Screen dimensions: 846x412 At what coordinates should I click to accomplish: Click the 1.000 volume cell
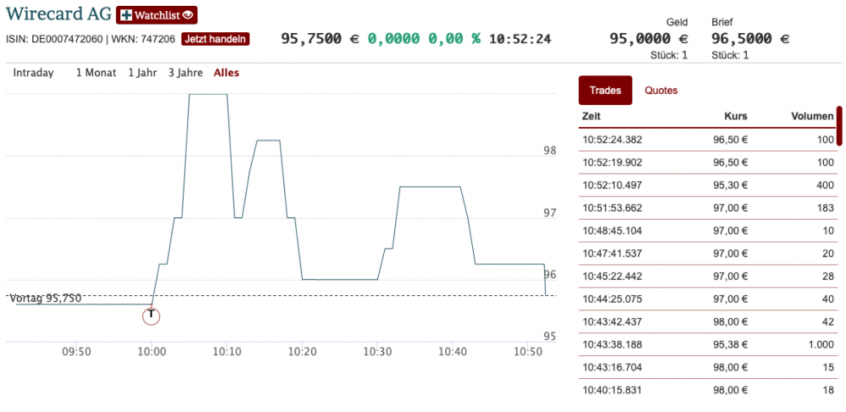821,344
